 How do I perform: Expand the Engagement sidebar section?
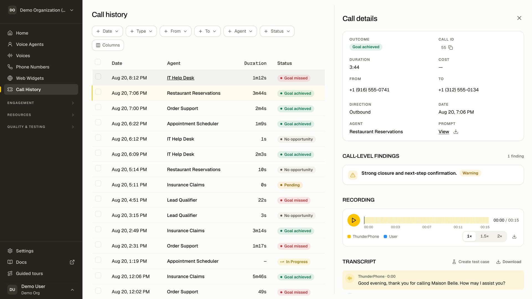(x=41, y=103)
